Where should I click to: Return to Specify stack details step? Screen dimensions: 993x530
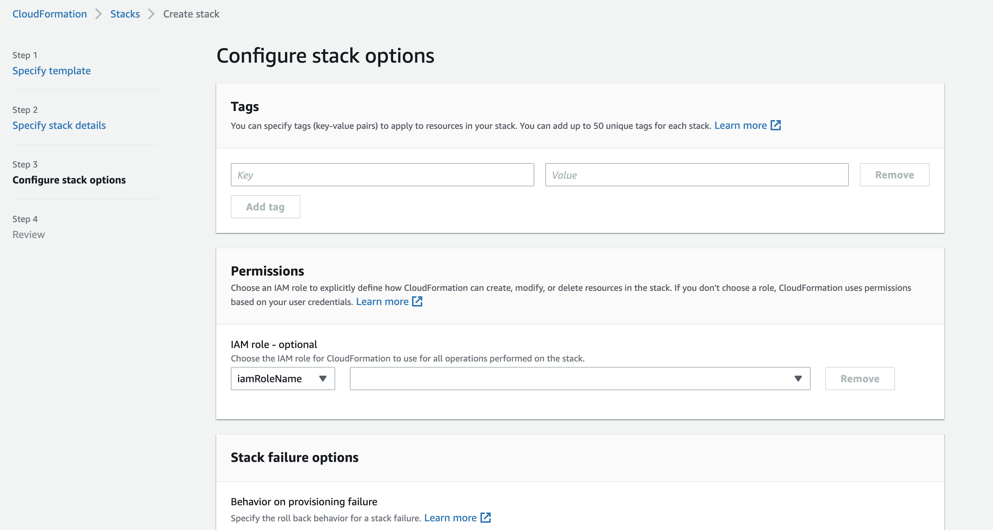[59, 125]
